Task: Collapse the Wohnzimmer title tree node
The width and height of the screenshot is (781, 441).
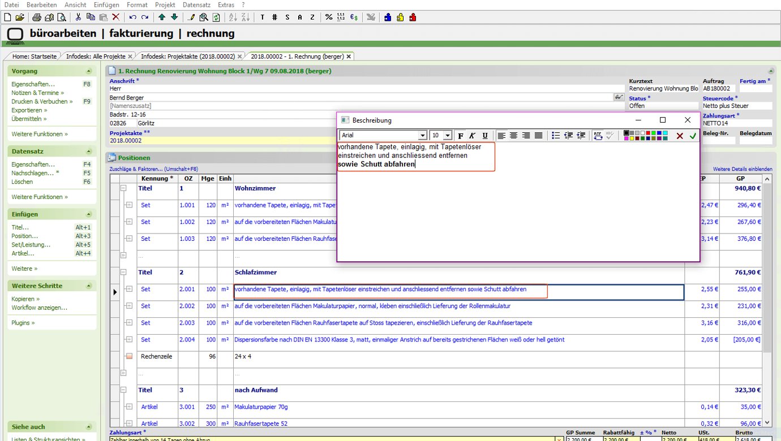Action: pos(123,188)
